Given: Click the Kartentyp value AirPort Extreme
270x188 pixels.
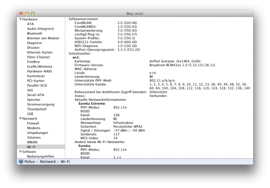Looking at the screenshot, I should point(175,61).
